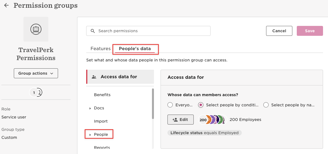Click the Search permissions input field
Screen dimensions: 328x154
pos(148,31)
